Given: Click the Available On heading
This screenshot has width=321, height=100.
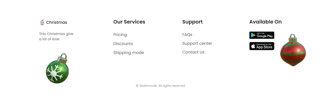Looking at the screenshot, I should coord(265,22).
